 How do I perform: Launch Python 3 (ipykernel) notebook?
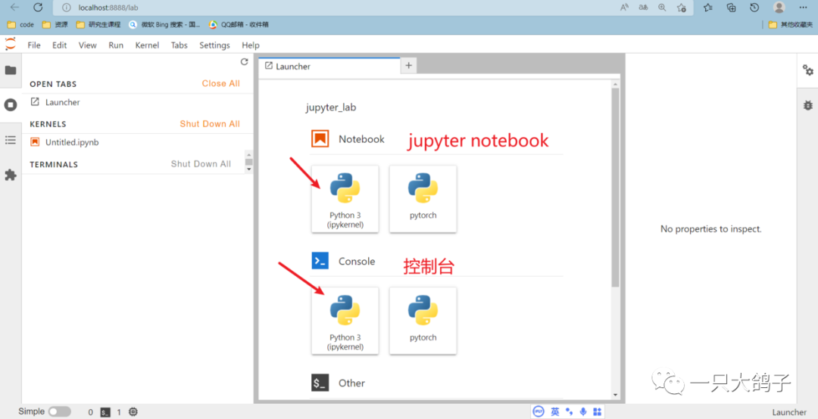click(x=345, y=199)
